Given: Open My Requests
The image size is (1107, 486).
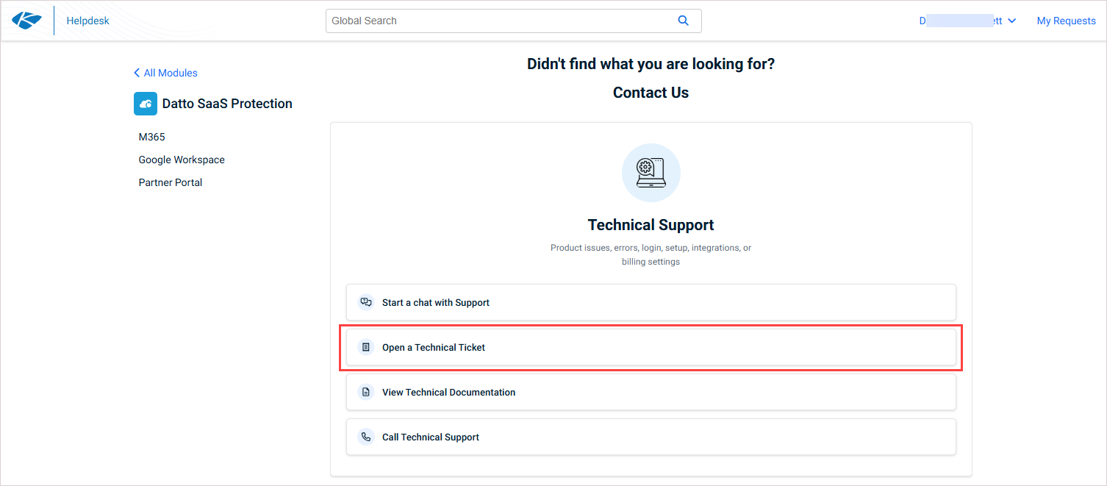Looking at the screenshot, I should (1066, 21).
